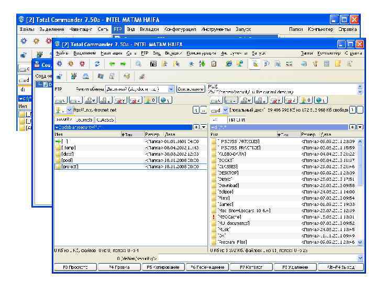
Task: Open network neighborhood in right panel drive bar
Action: pos(321,100)
